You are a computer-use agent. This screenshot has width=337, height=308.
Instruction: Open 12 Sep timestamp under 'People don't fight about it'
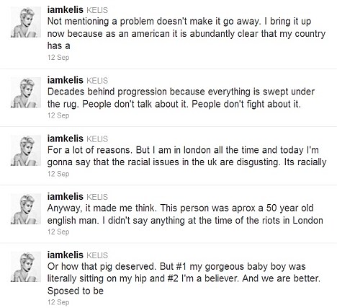(58, 115)
